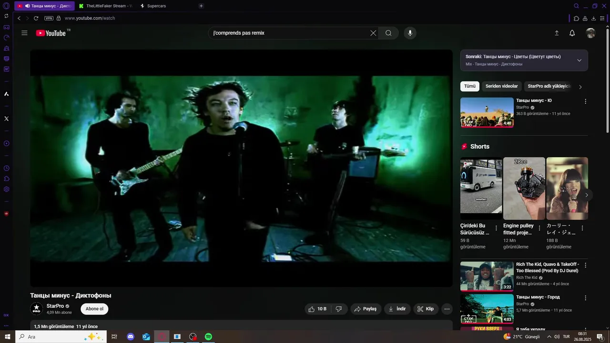Switch to TheLittleFaker Stream tab

pos(106,6)
